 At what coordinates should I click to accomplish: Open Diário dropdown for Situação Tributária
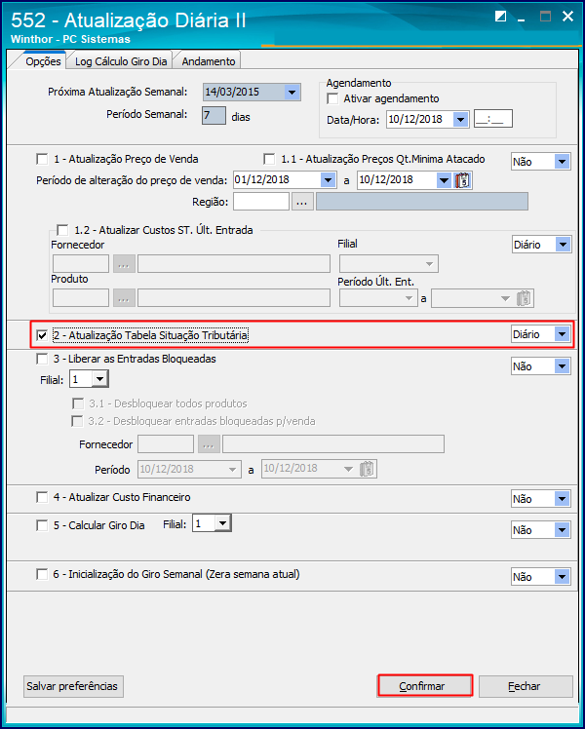point(563,334)
